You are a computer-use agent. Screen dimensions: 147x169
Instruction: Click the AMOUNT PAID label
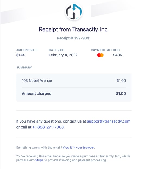(27, 50)
